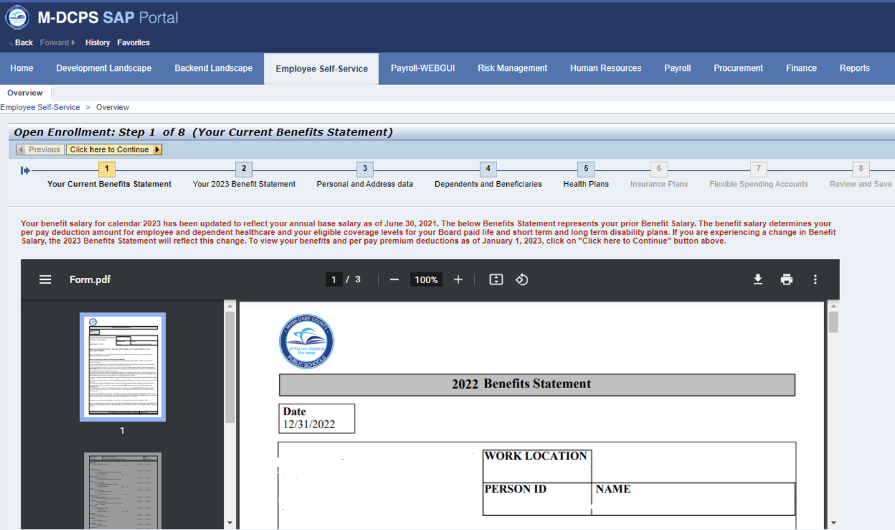
Task: Zoom out on the PDF
Action: [x=395, y=279]
